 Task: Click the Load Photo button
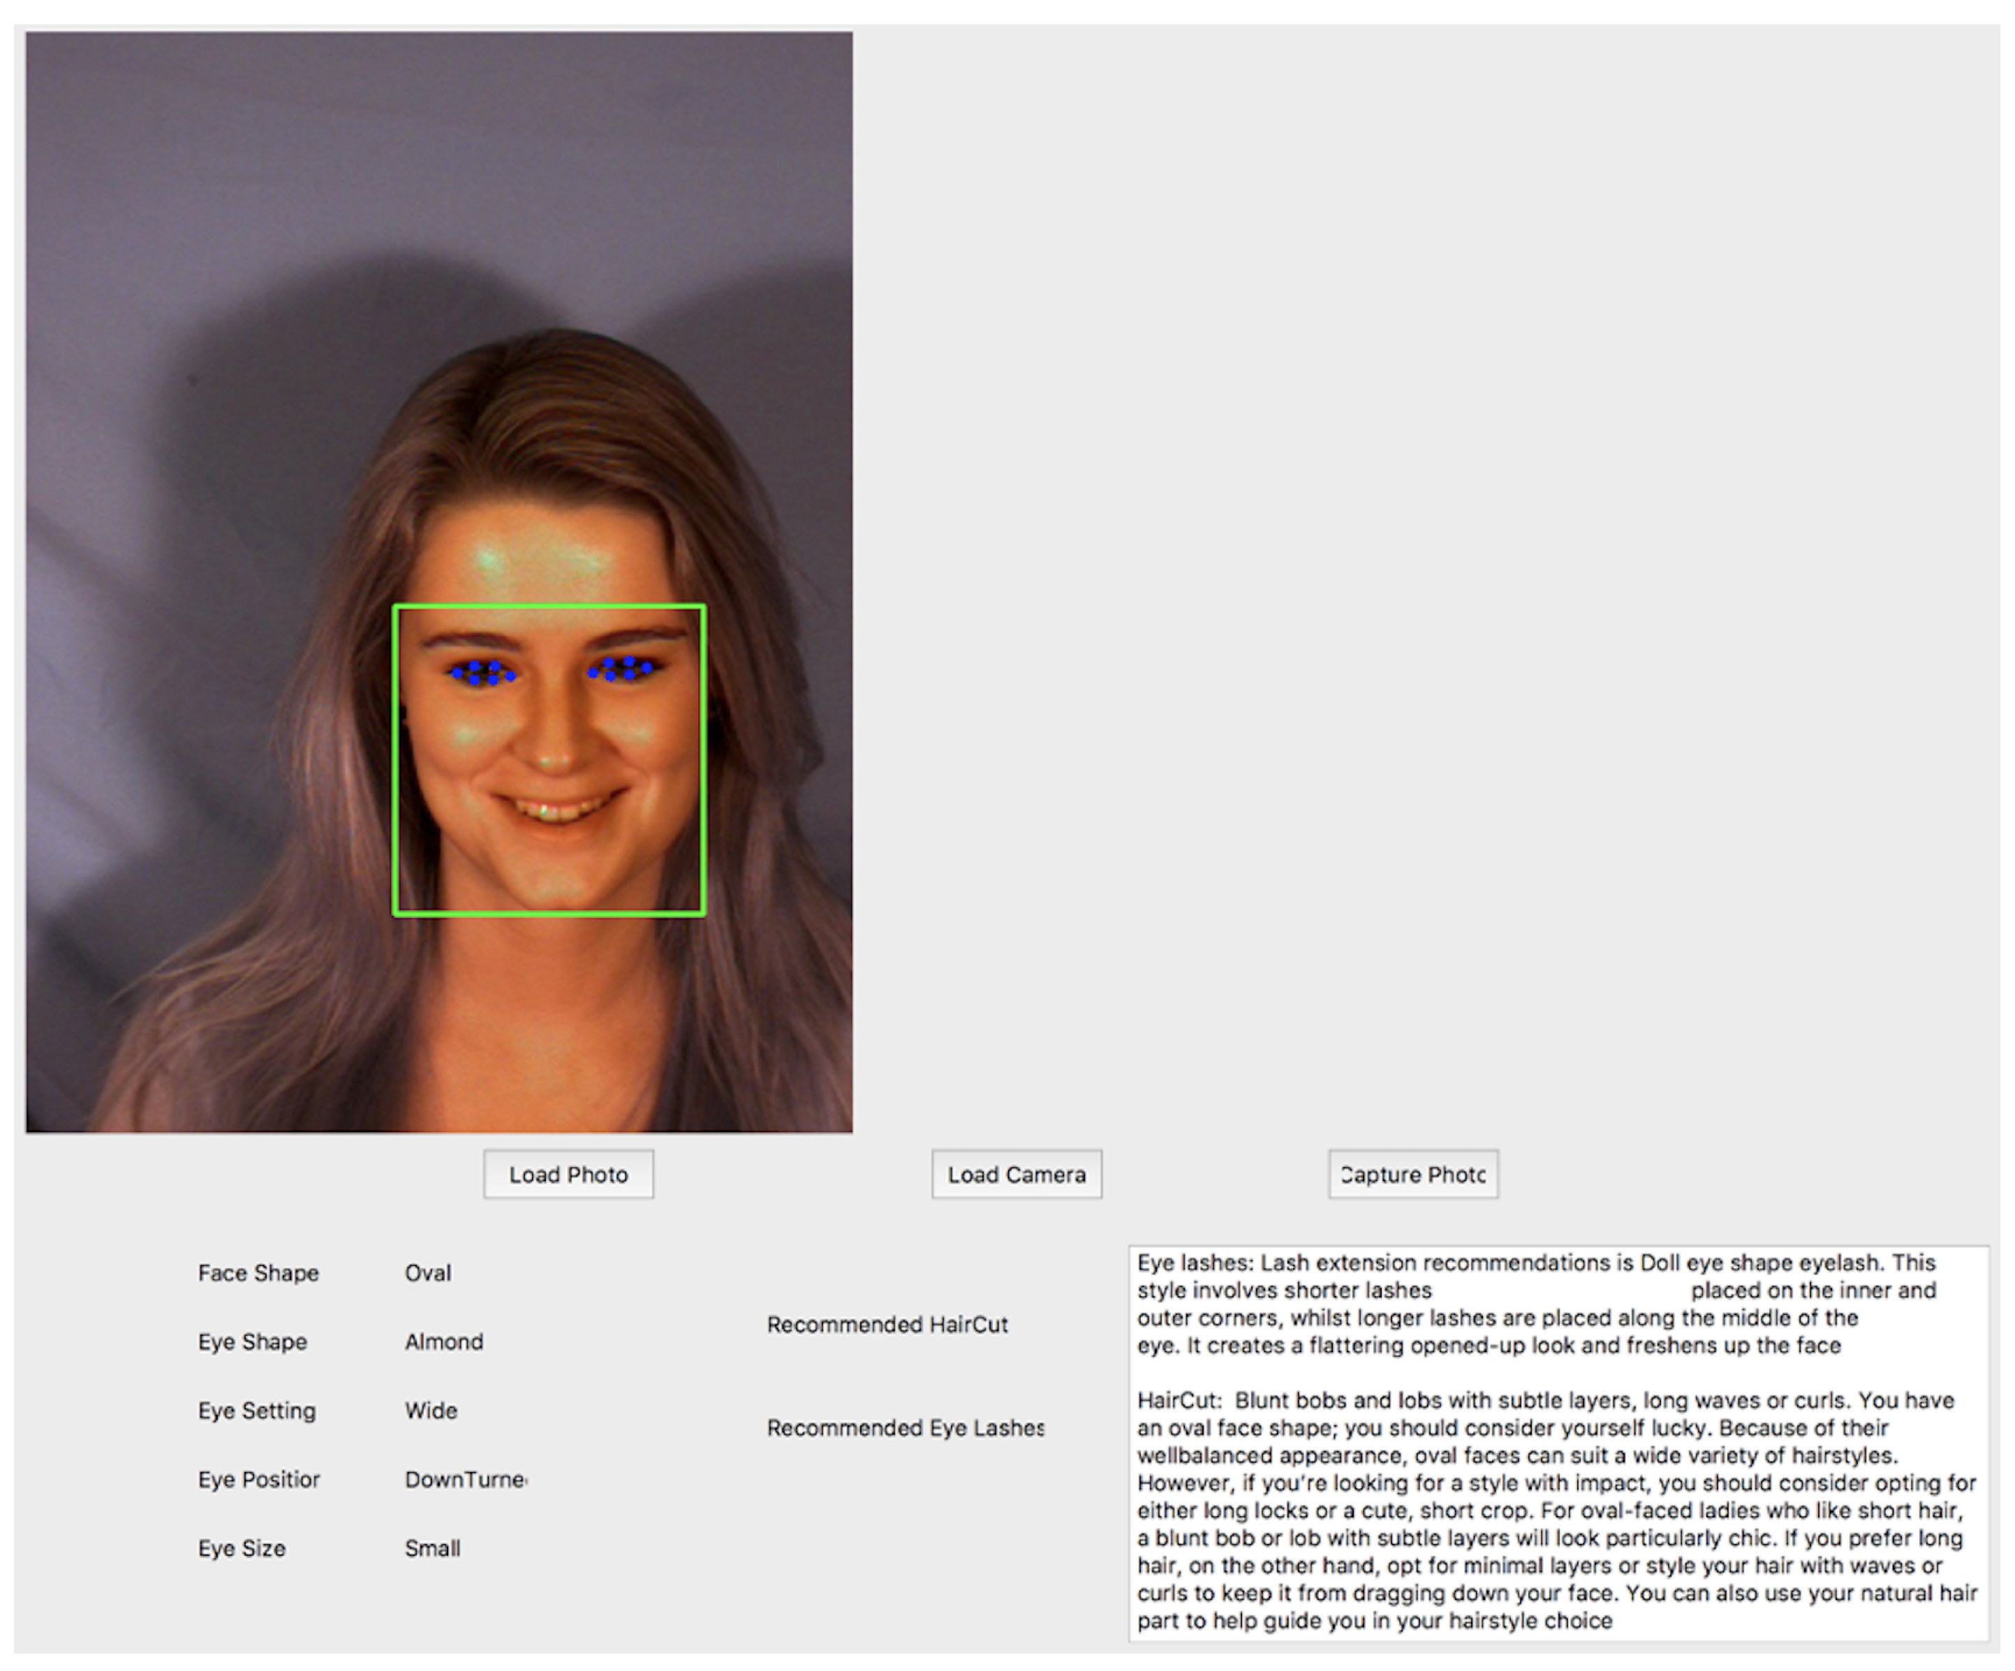[568, 1174]
